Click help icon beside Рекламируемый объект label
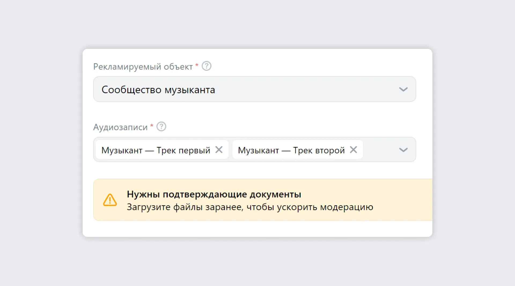Screen dimensions: 515x286 [206, 66]
